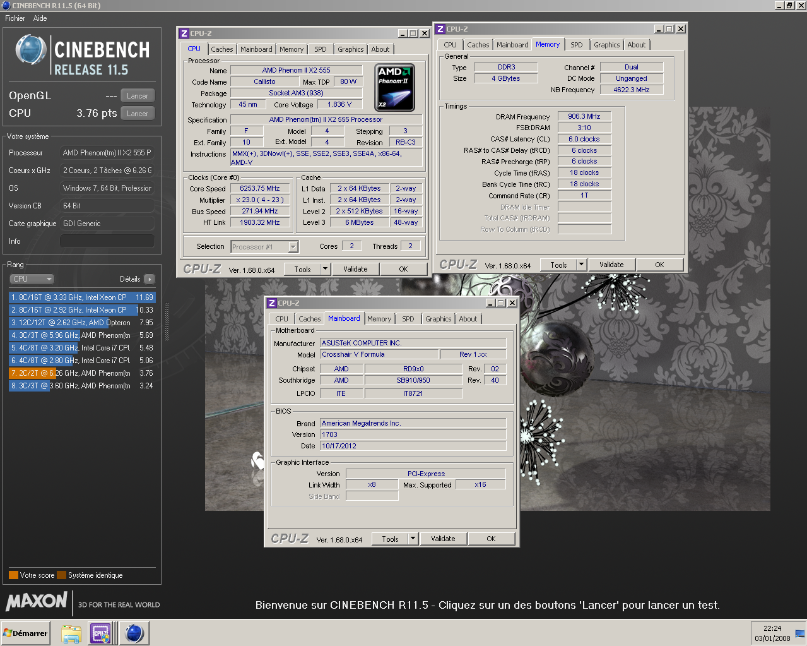Click OK in Mainboard window

pyautogui.click(x=491, y=539)
